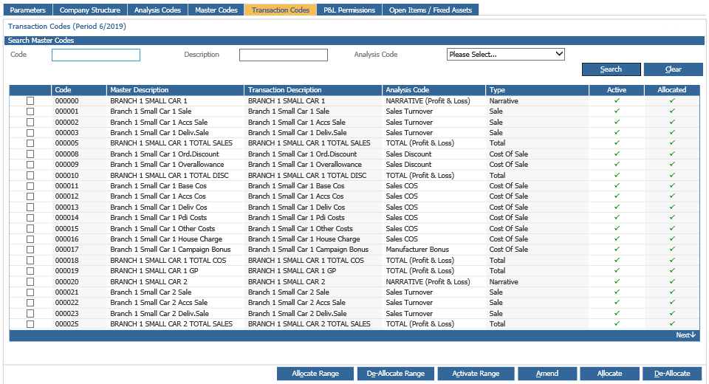Click Active checkmark for code 000025
Screen dimensions: 709x384
[617, 323]
